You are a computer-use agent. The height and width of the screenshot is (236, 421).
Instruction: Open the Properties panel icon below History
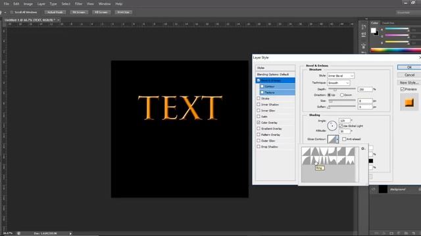pyautogui.click(x=364, y=35)
